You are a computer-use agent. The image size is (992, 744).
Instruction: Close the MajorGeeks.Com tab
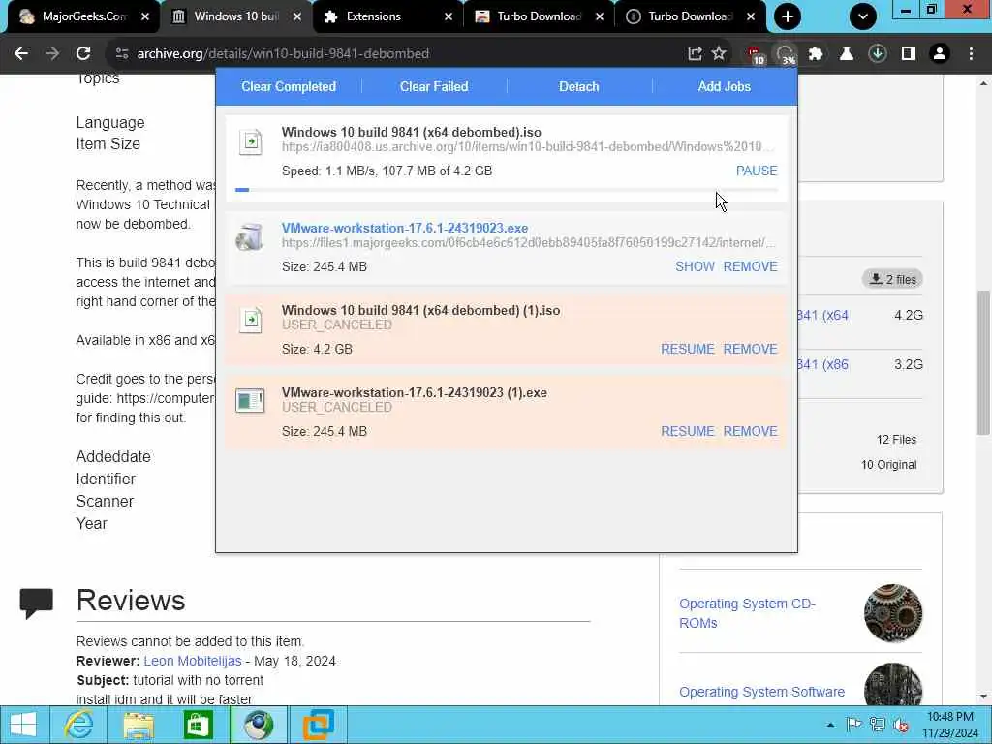pos(145,16)
